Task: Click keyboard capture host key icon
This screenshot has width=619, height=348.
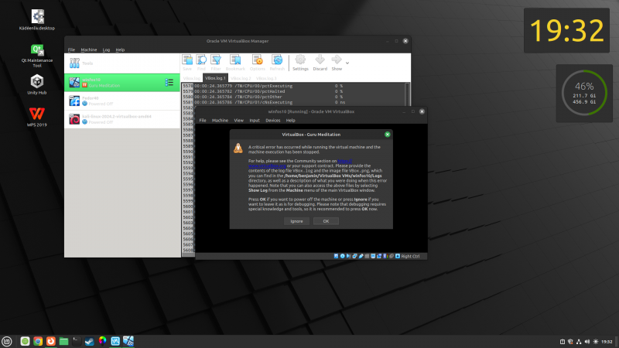Action: 398,256
